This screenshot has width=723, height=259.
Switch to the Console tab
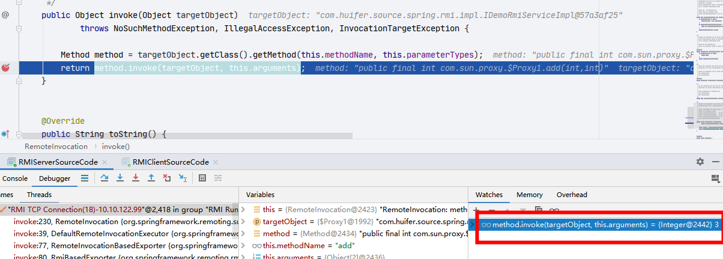(15, 178)
